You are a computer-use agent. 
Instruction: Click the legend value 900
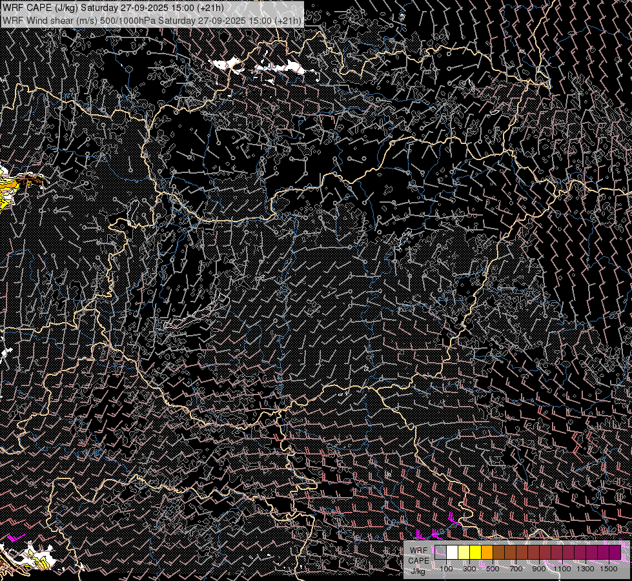(539, 569)
